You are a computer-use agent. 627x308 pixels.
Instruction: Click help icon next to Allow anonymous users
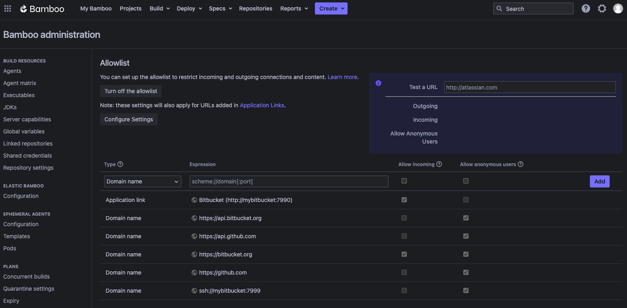pyautogui.click(x=521, y=164)
